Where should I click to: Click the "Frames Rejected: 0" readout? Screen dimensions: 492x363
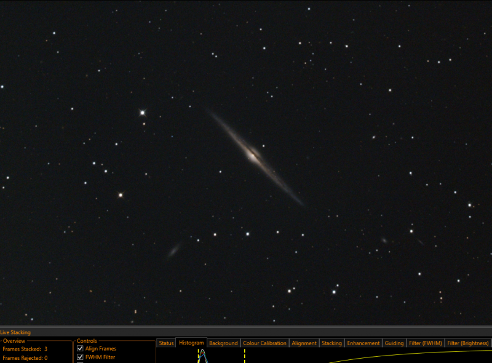tap(25, 358)
